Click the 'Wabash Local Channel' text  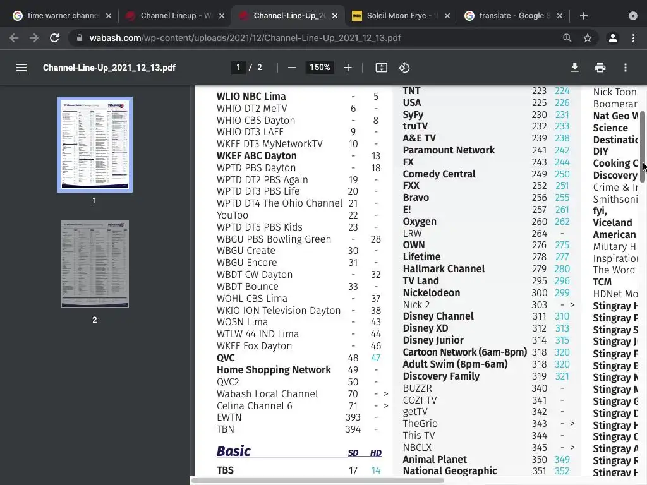(267, 394)
